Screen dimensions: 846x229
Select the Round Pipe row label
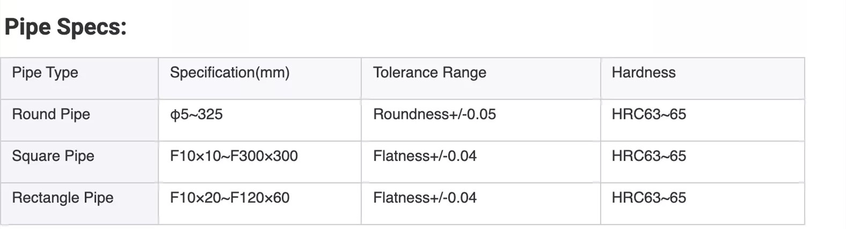tap(51, 114)
